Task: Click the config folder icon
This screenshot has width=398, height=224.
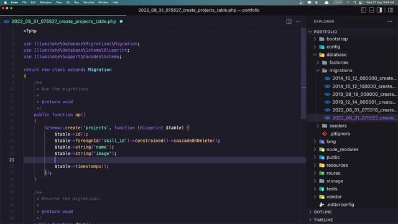Action: click(322, 47)
